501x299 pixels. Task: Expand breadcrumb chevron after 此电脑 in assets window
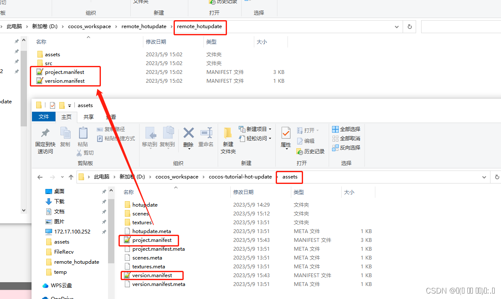tap(114, 177)
